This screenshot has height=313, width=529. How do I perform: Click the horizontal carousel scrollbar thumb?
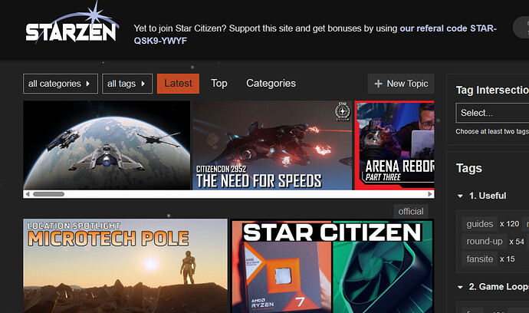pos(48,194)
